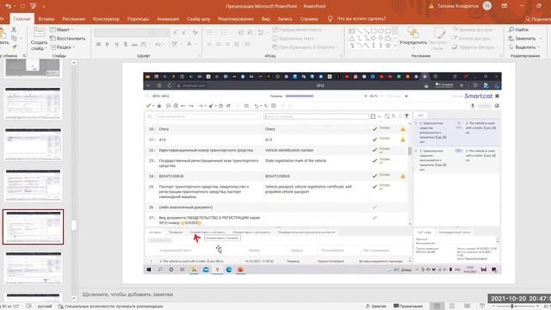Switch to Normal view icon in status bar
The image size is (551, 310).
pyautogui.click(x=436, y=307)
